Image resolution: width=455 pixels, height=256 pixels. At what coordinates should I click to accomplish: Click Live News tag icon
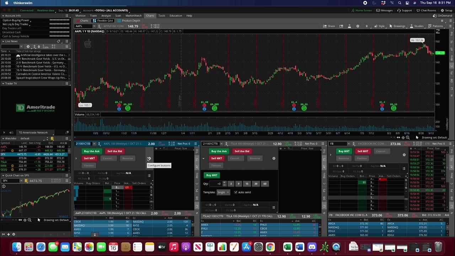click(x=59, y=41)
